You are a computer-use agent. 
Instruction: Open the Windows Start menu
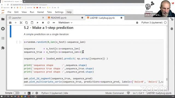pyautogui.click(x=2, y=96)
